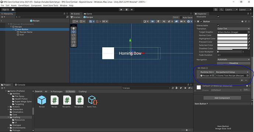The image size is (254, 132).
Task: Toggle the Maskable checkbox
Action: 218,16
